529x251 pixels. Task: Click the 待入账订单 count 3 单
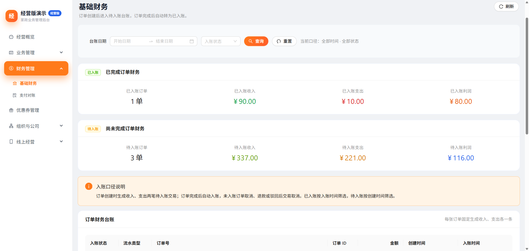coord(137,158)
